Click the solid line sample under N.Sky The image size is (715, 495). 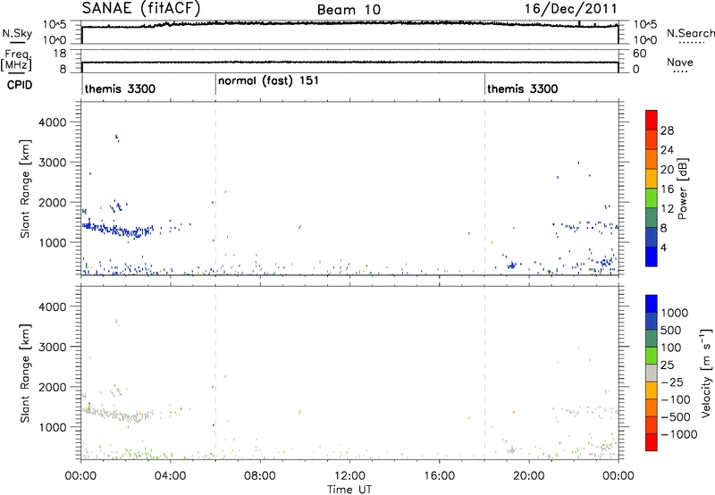coord(17,42)
